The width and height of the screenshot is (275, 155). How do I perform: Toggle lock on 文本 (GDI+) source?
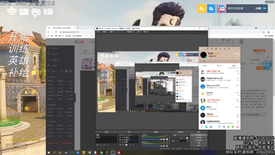click(x=122, y=135)
